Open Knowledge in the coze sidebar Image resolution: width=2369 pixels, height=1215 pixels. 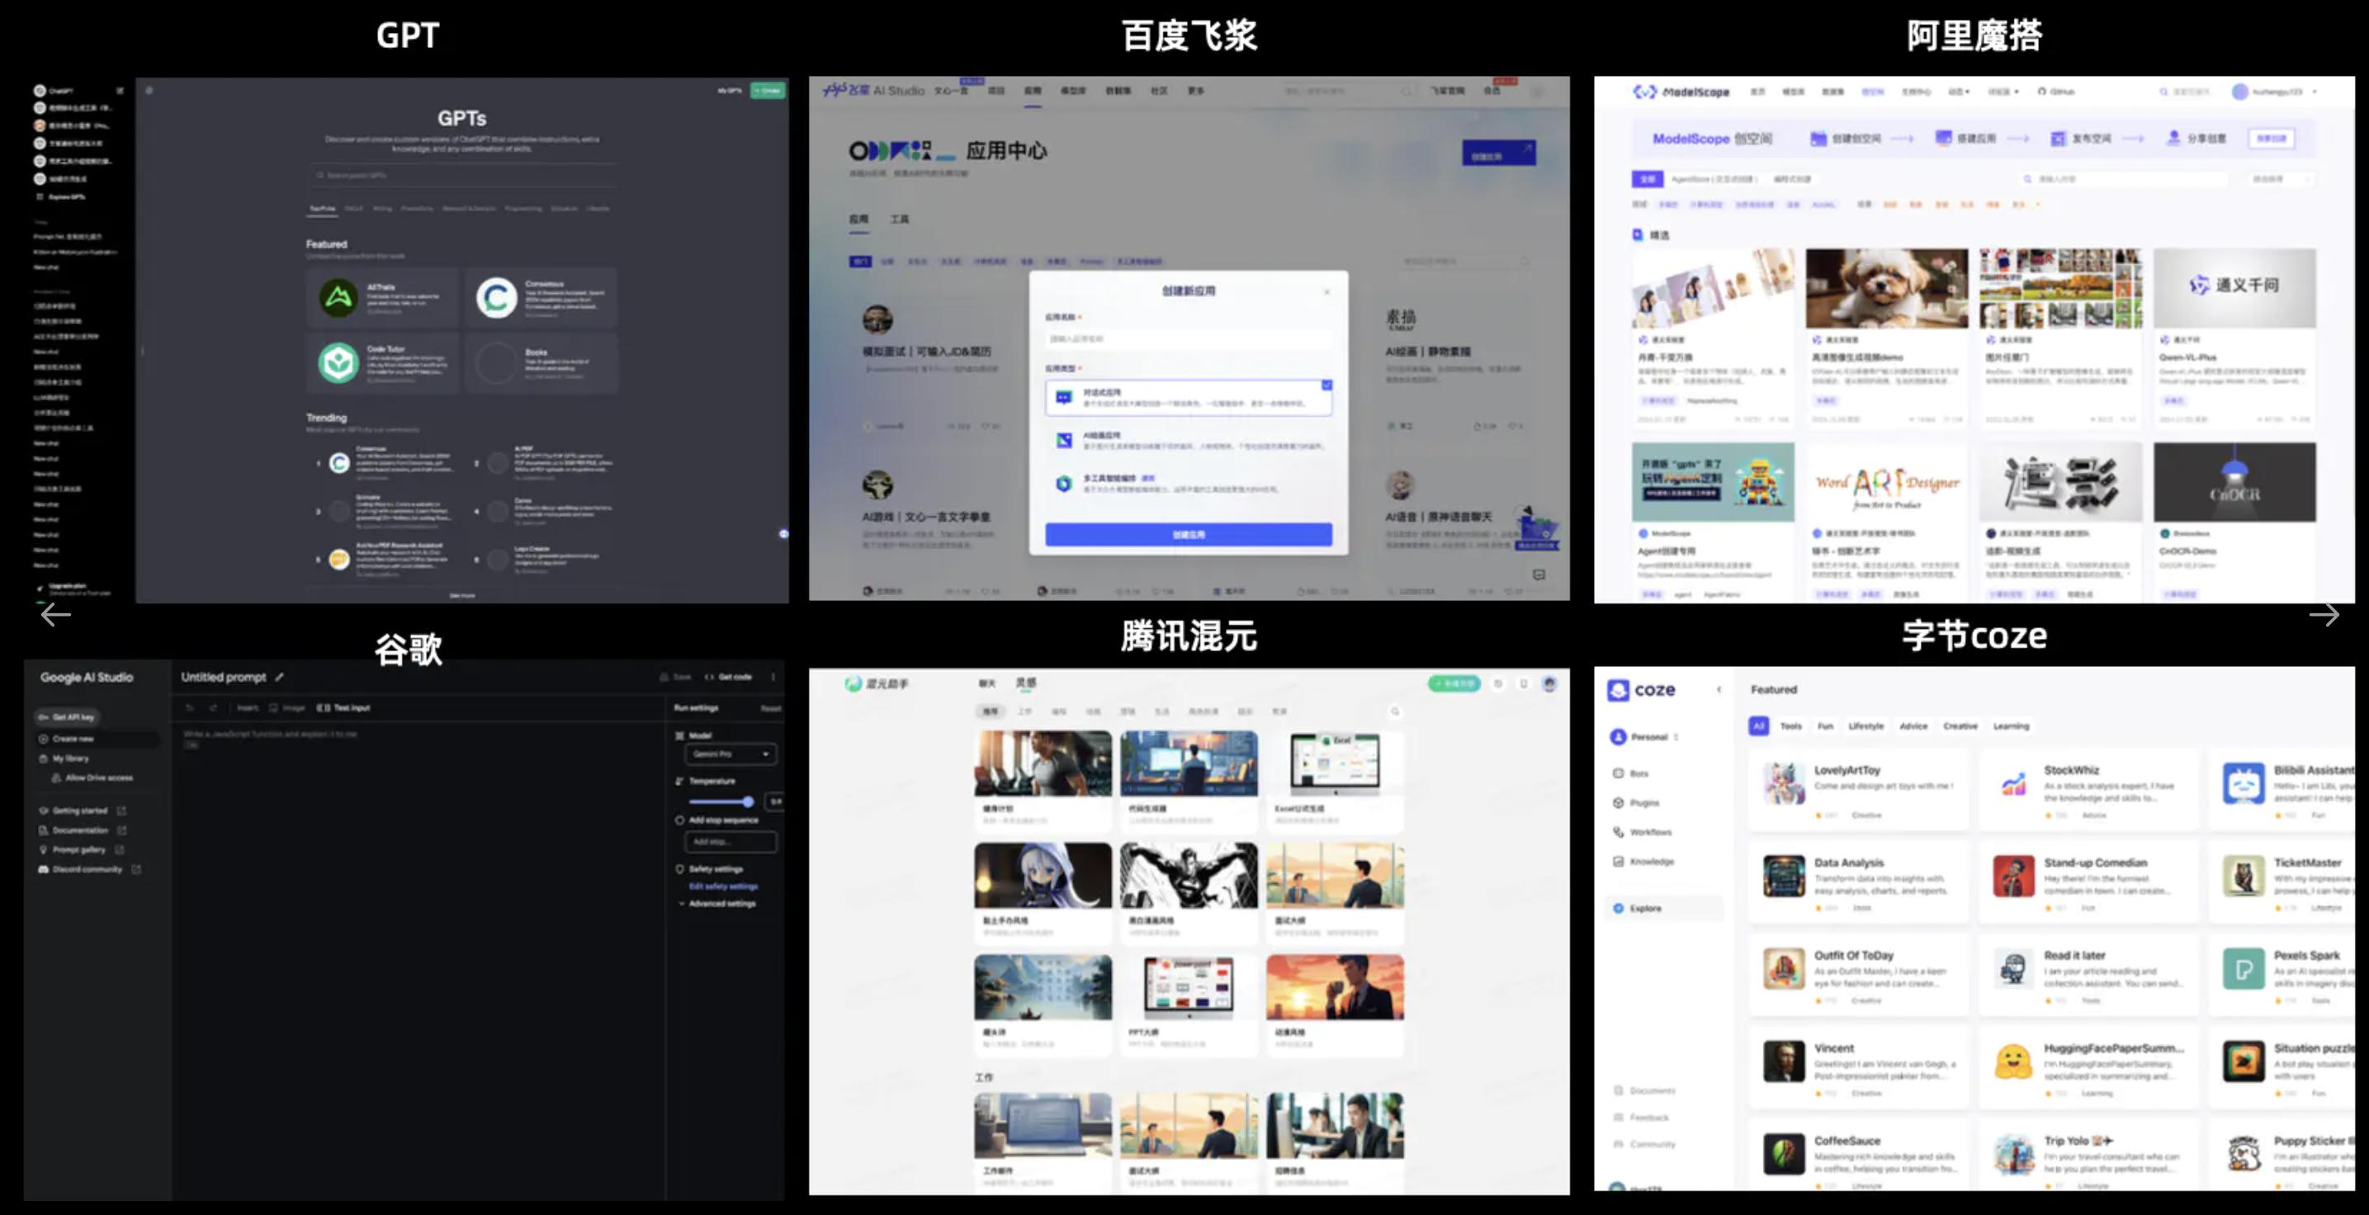1643,862
